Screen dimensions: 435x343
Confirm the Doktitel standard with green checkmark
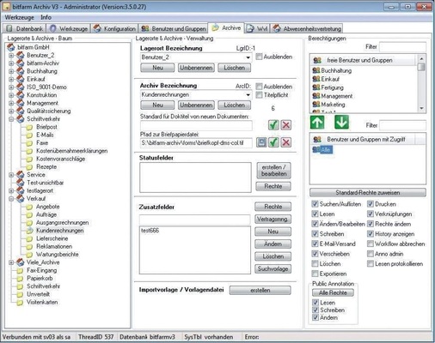[x=273, y=125]
